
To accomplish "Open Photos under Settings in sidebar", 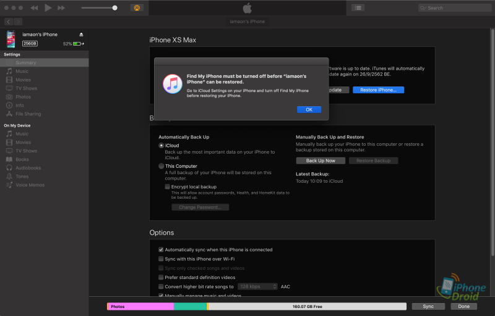I will (23, 97).
